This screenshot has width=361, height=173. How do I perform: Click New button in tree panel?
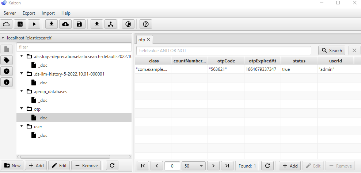[12, 165]
